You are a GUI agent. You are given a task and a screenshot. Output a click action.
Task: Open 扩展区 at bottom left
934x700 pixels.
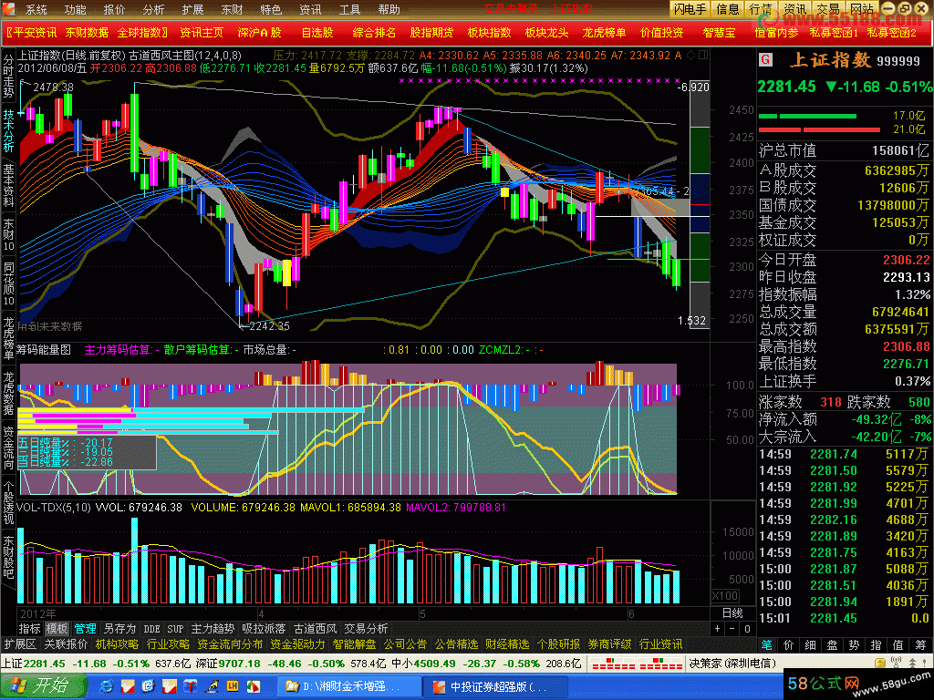(20, 644)
